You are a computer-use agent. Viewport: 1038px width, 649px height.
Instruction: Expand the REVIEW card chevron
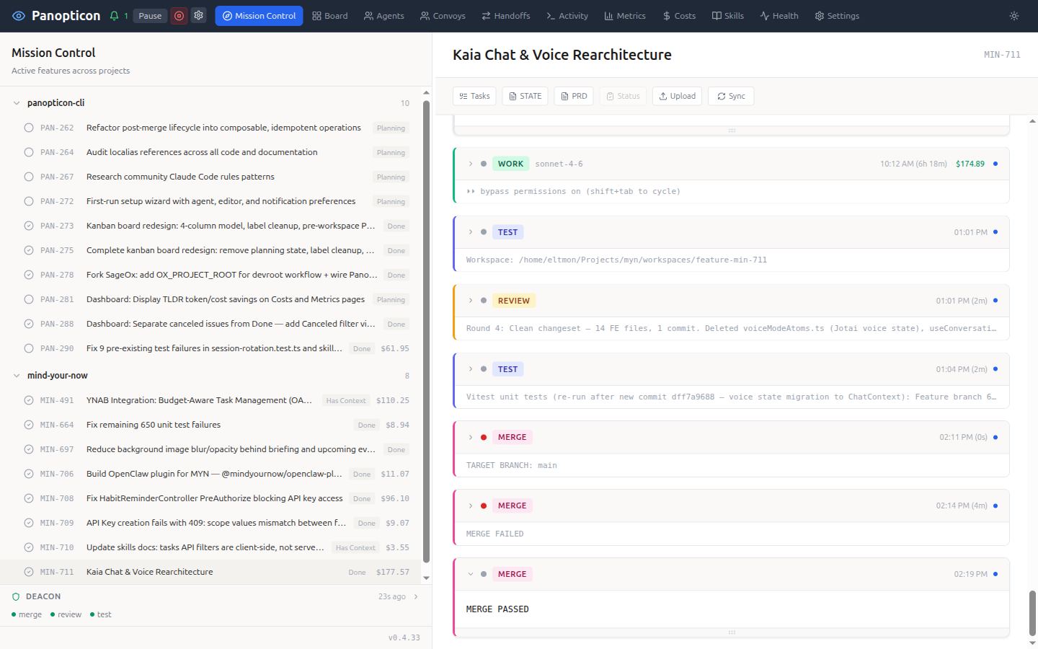pos(471,301)
